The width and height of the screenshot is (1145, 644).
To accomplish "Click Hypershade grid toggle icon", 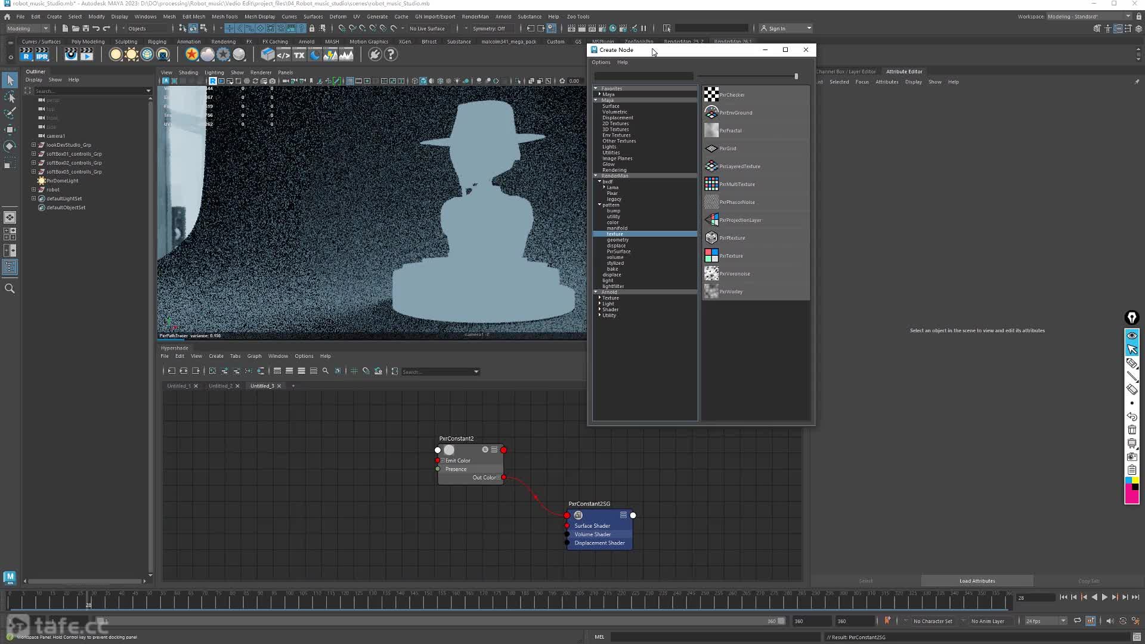I will click(354, 371).
